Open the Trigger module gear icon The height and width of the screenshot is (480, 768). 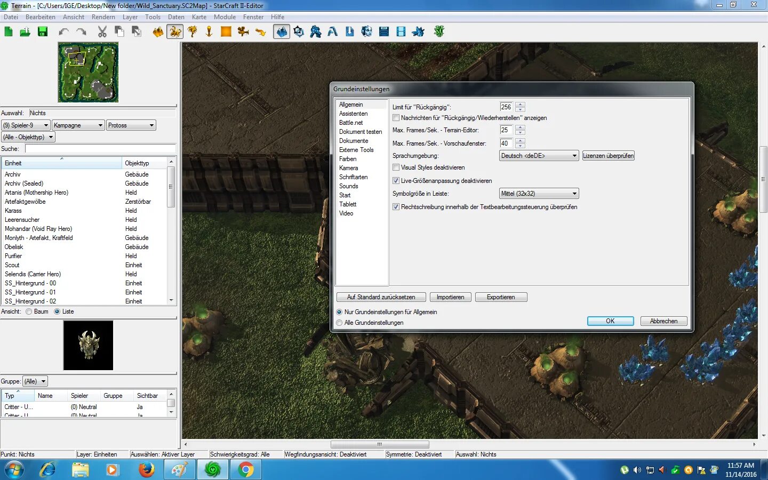coord(299,32)
